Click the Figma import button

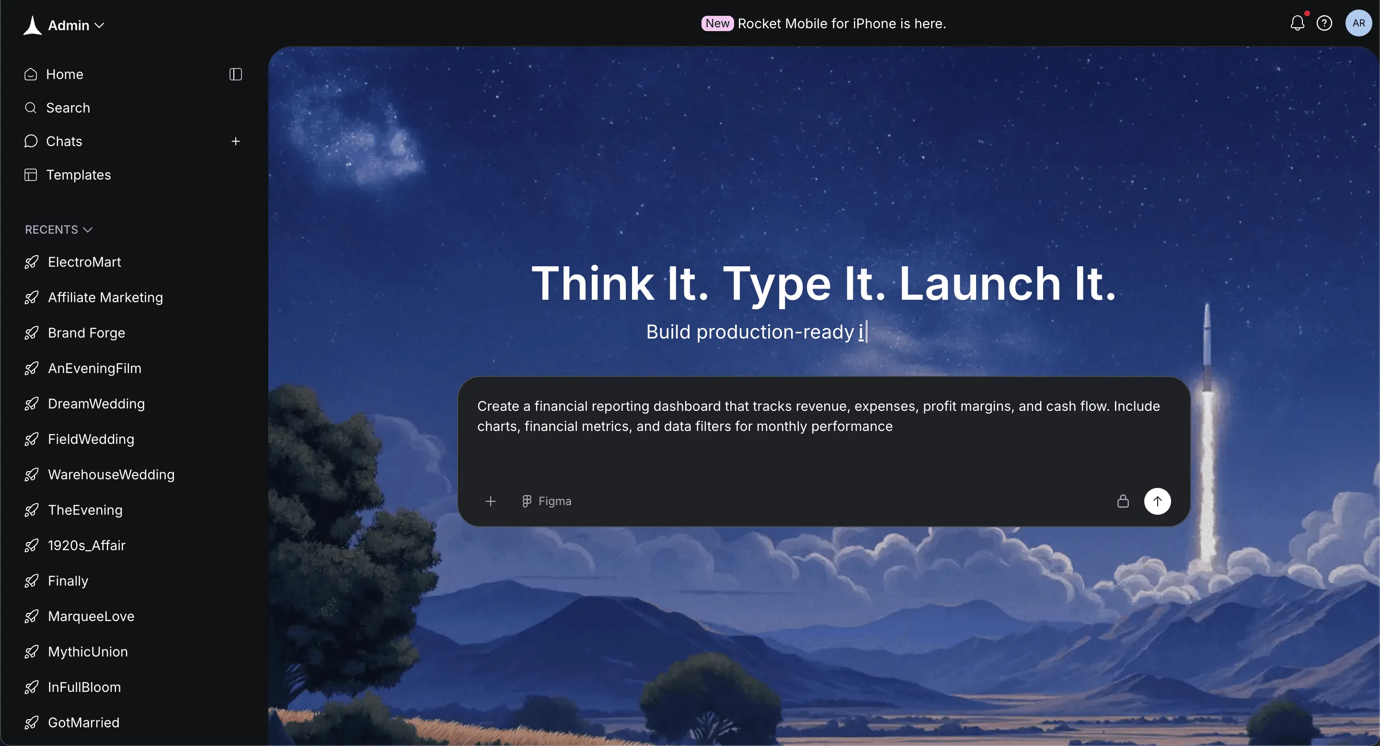tap(546, 501)
